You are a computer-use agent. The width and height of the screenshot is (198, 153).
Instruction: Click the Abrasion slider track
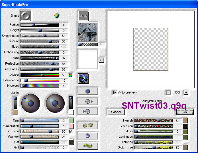[x=154, y=126]
